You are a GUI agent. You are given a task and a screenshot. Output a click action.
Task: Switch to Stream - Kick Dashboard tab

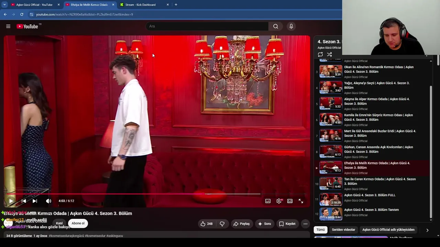pos(141,5)
